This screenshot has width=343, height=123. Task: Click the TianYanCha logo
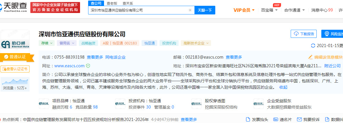point(14,8)
